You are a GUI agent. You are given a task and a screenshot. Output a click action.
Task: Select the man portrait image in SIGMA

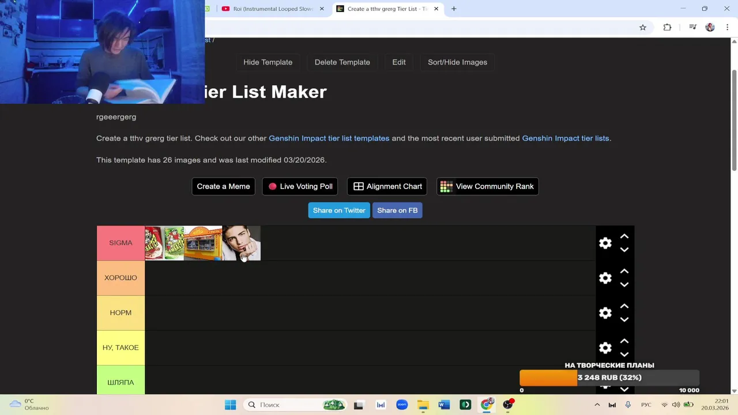tap(242, 243)
